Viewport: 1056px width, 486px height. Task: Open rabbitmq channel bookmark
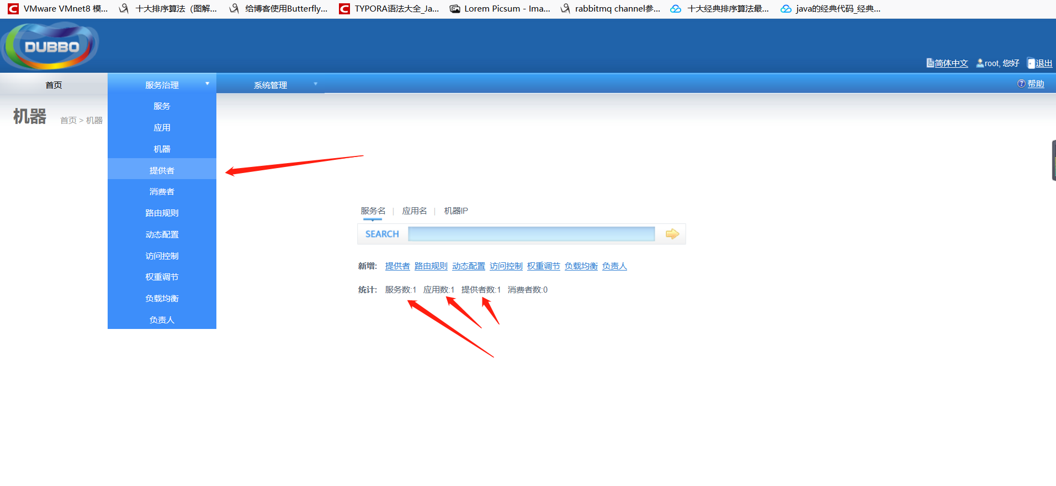click(611, 9)
